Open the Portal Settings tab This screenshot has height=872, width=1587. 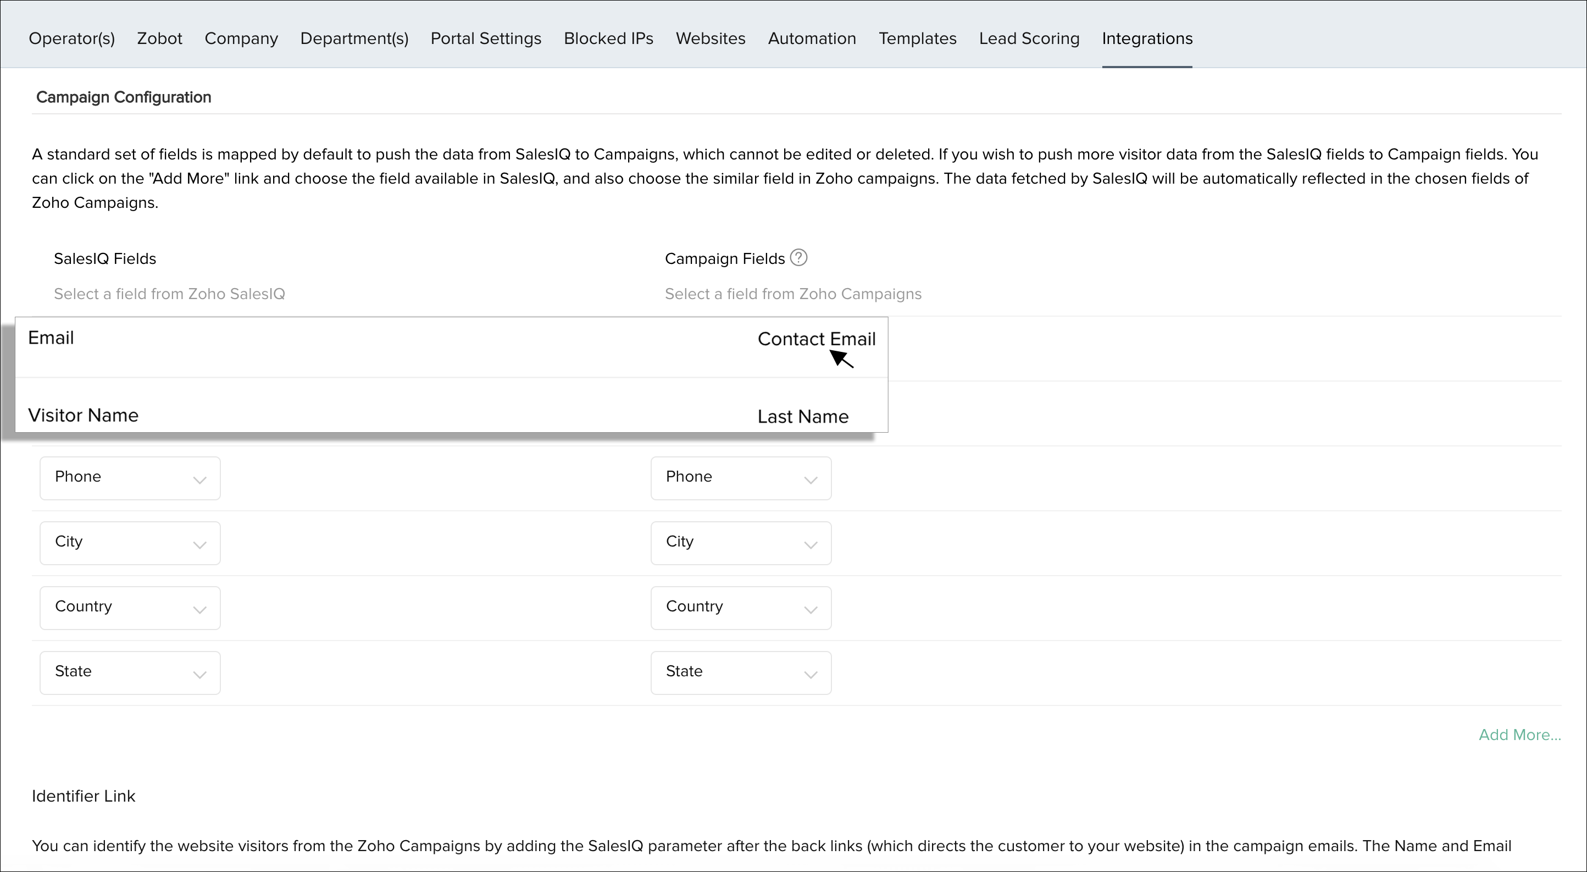click(x=485, y=38)
